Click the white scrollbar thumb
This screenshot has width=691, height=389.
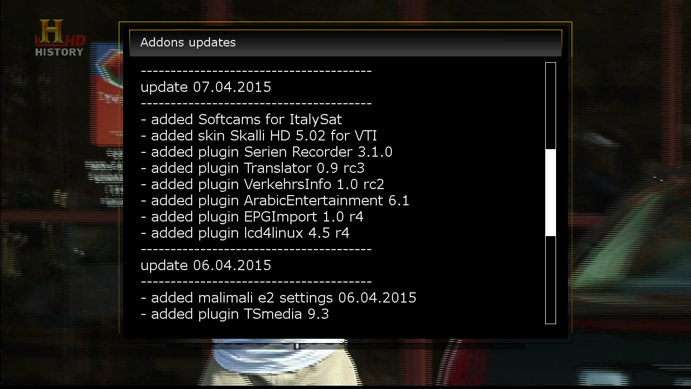pos(551,193)
